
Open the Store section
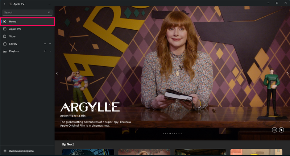[28, 36]
